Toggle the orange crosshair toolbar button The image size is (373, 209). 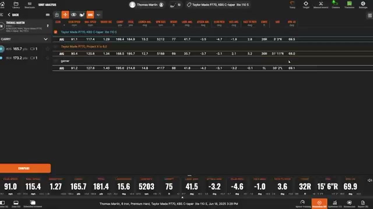click(65, 15)
